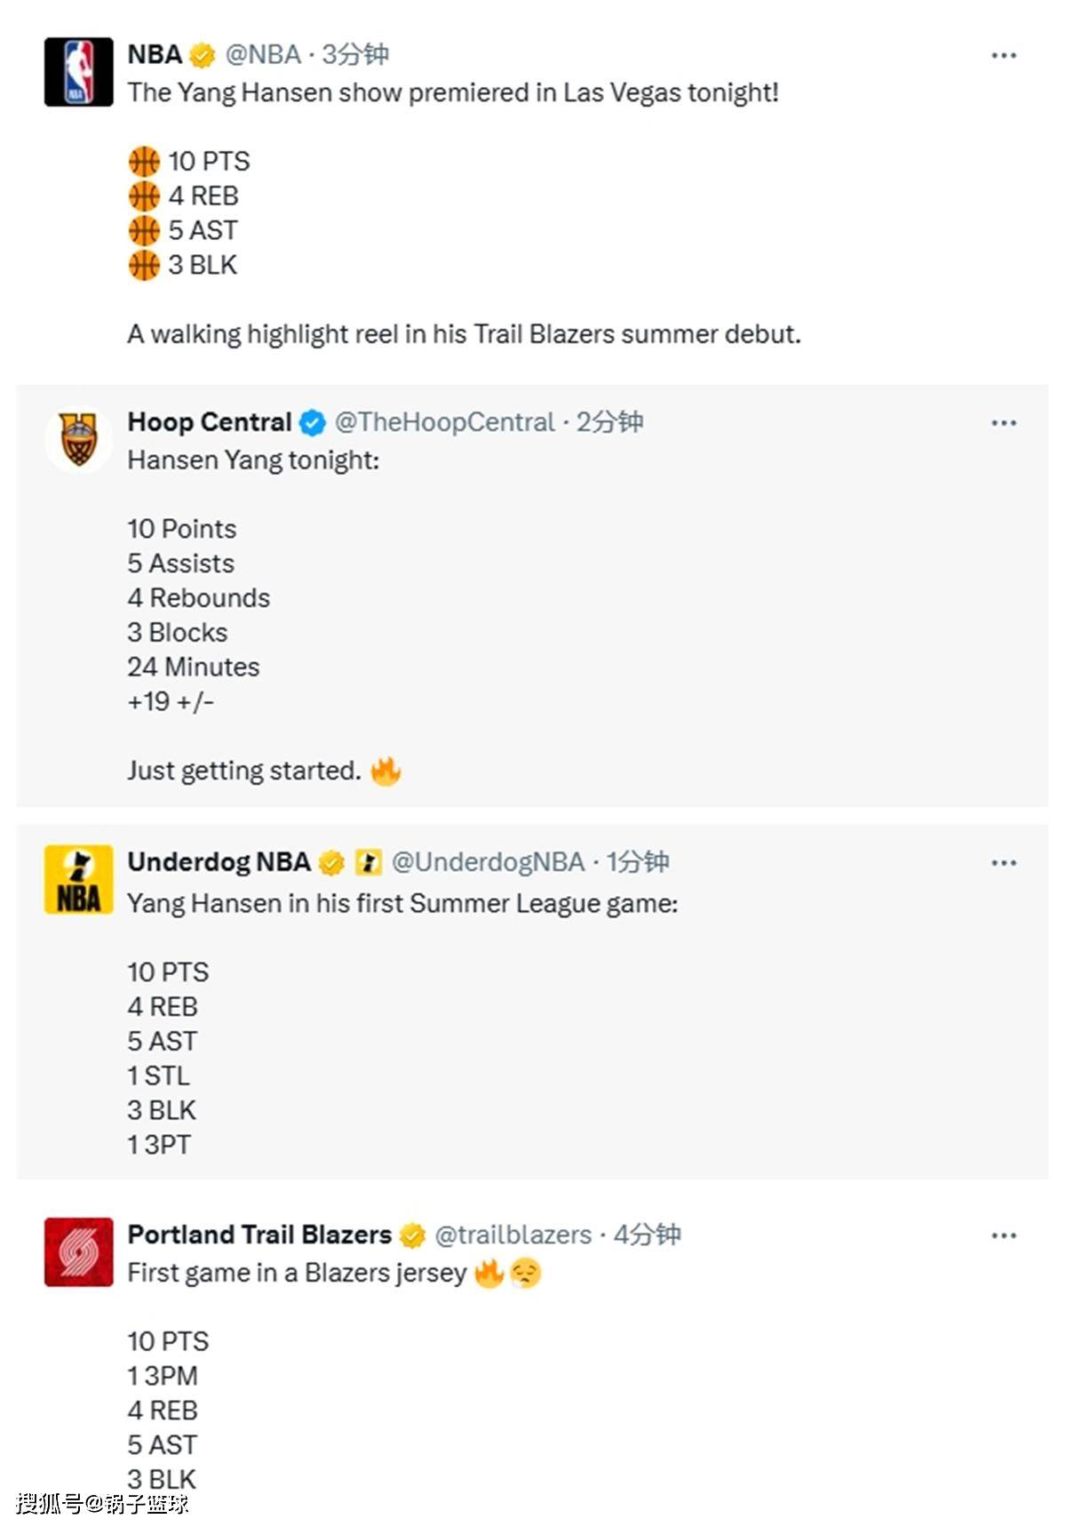Screen dimensions: 1066x1527
Task: Click the Hoop Central display name
Action: pos(210,422)
